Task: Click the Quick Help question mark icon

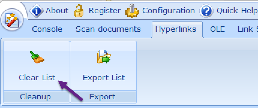Action: 206,11
